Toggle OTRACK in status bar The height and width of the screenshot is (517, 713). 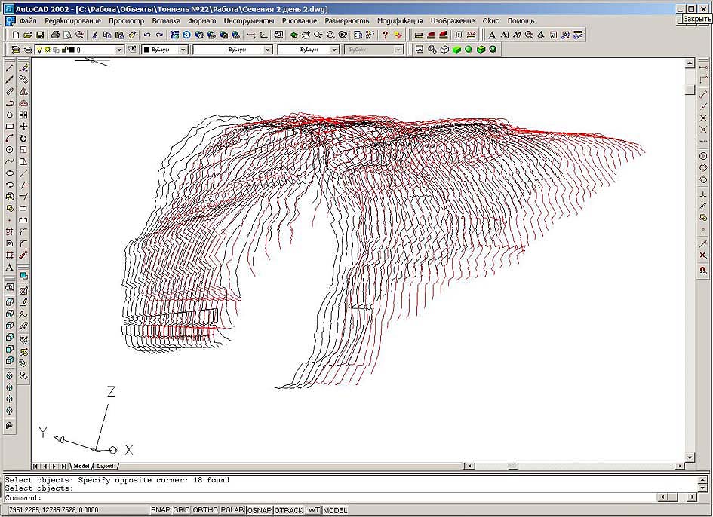tap(289, 510)
